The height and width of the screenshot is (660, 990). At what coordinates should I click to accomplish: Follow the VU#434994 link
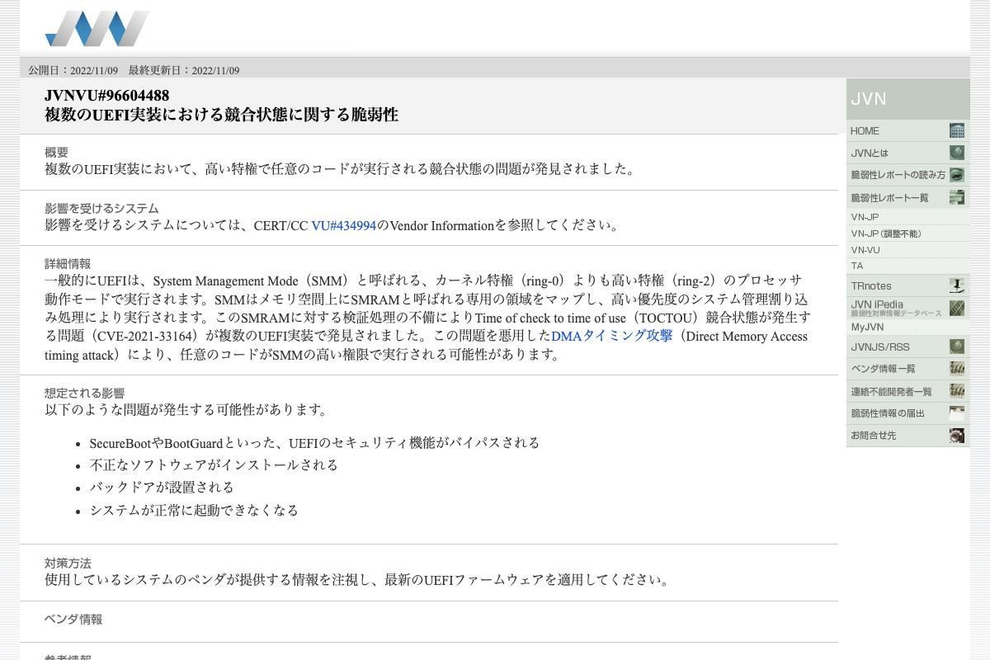pyautogui.click(x=343, y=225)
